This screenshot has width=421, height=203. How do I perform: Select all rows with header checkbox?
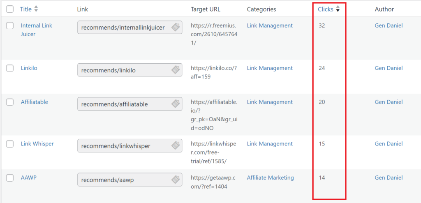pos(10,9)
